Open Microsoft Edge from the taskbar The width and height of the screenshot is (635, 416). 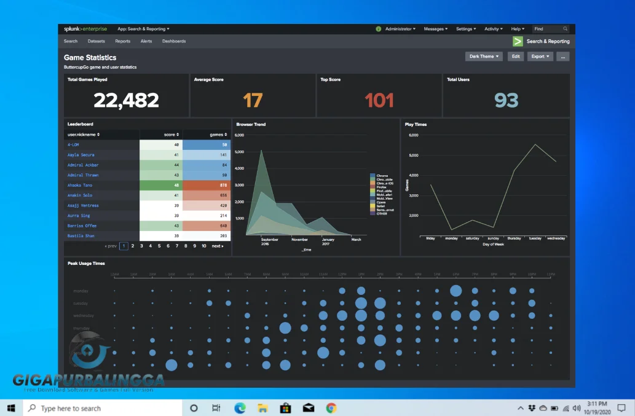point(240,407)
